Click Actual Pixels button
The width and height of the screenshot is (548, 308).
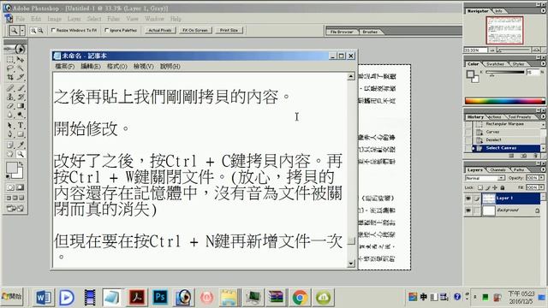click(160, 31)
